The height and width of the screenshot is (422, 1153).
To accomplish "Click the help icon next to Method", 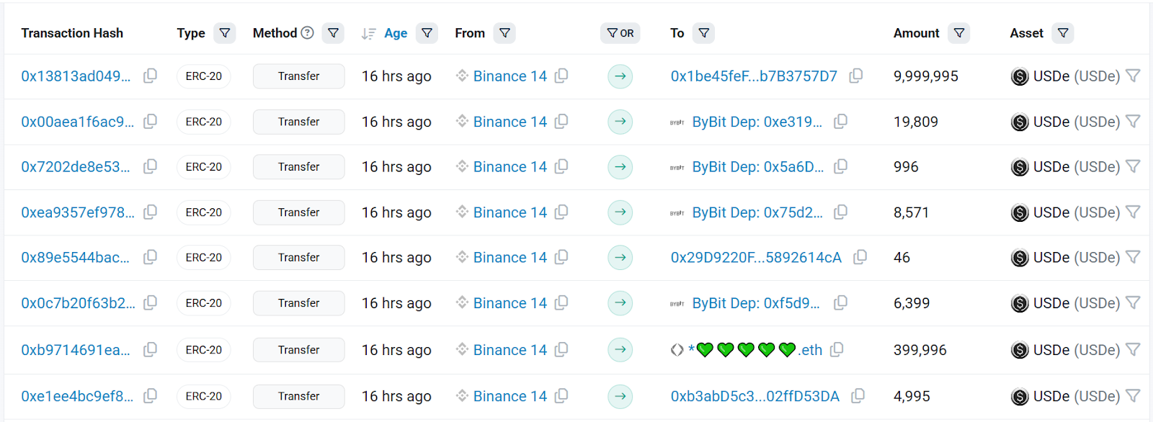I will [x=308, y=32].
